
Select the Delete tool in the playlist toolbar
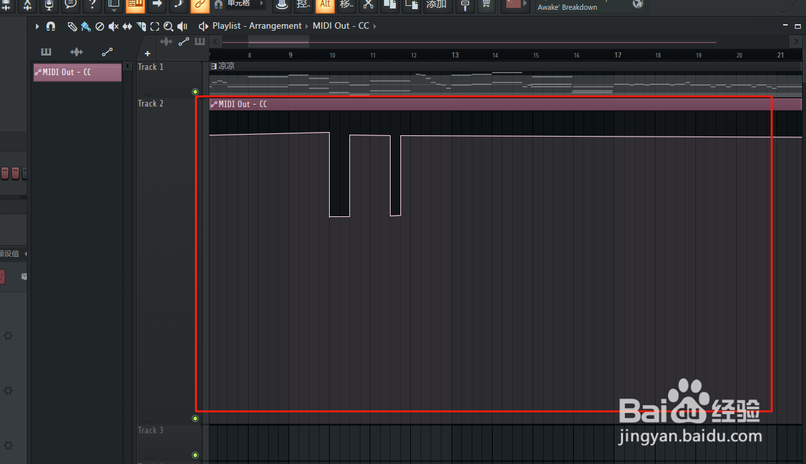click(x=99, y=26)
